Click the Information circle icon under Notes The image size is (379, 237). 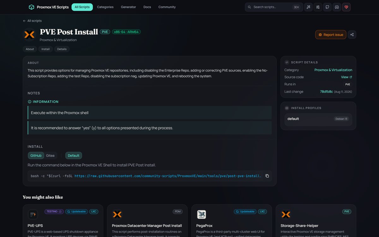pyautogui.click(x=30, y=102)
